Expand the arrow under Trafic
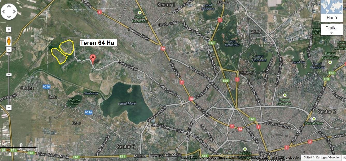Viewport: 346px width, 161px height. tap(331, 33)
